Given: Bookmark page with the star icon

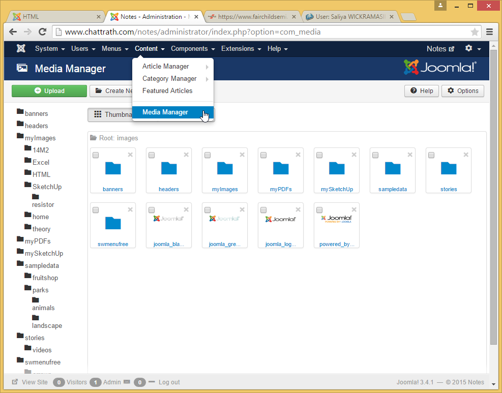Looking at the screenshot, I should coord(475,32).
